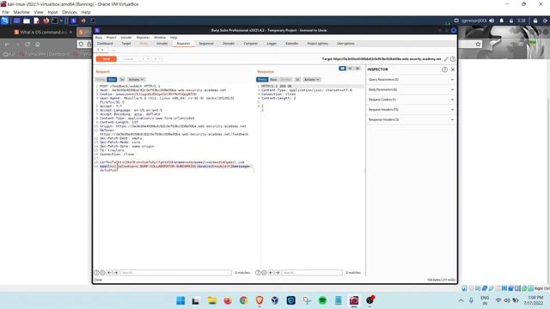Reload the page in Firefox window
Image resolution: width=550 pixels, height=309 pixels.
[x=27, y=44]
